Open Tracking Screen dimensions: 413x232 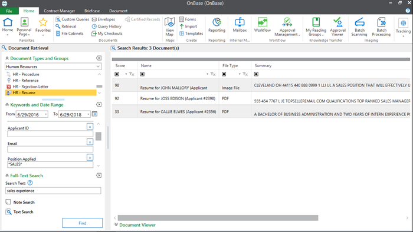pyautogui.click(x=403, y=27)
